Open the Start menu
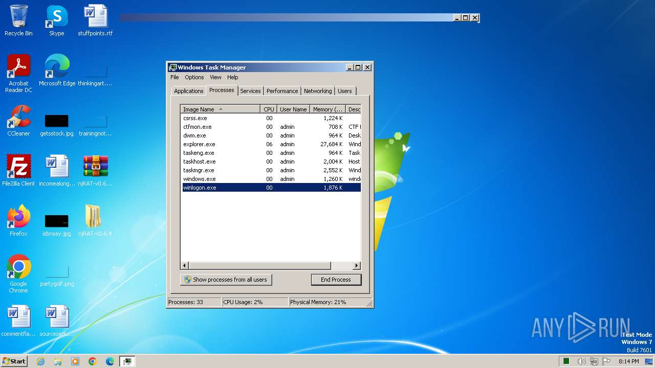 [x=14, y=361]
